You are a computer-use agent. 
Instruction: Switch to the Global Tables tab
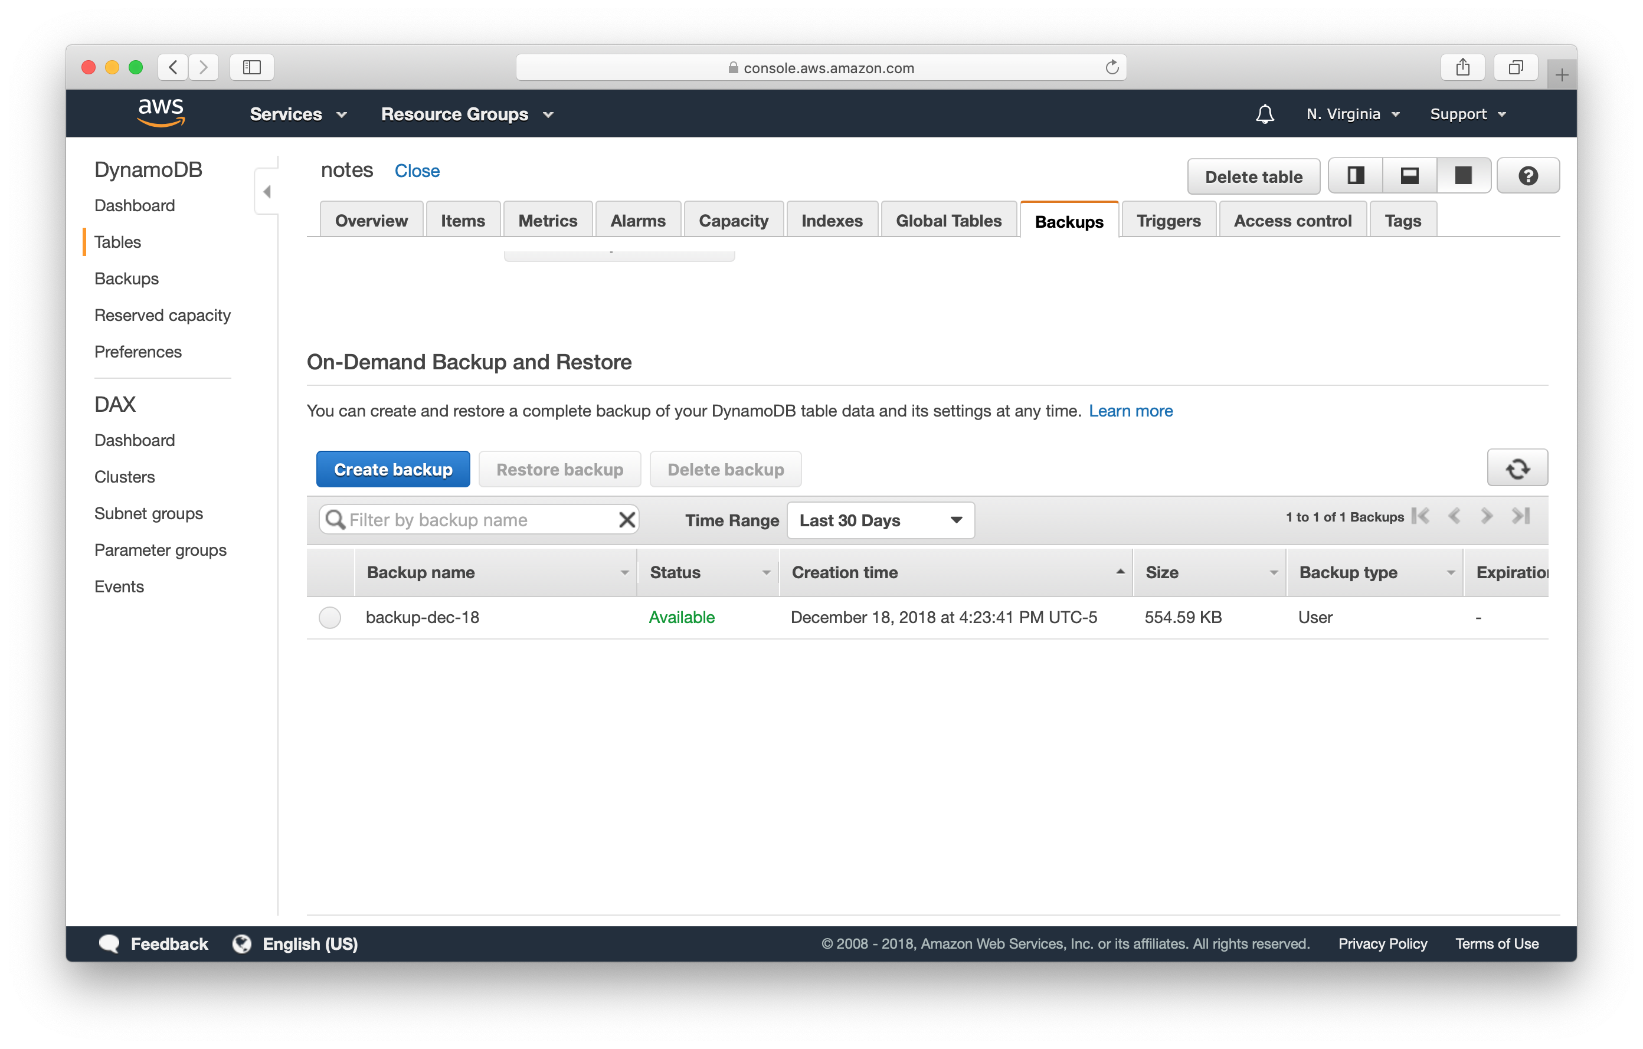(x=950, y=219)
